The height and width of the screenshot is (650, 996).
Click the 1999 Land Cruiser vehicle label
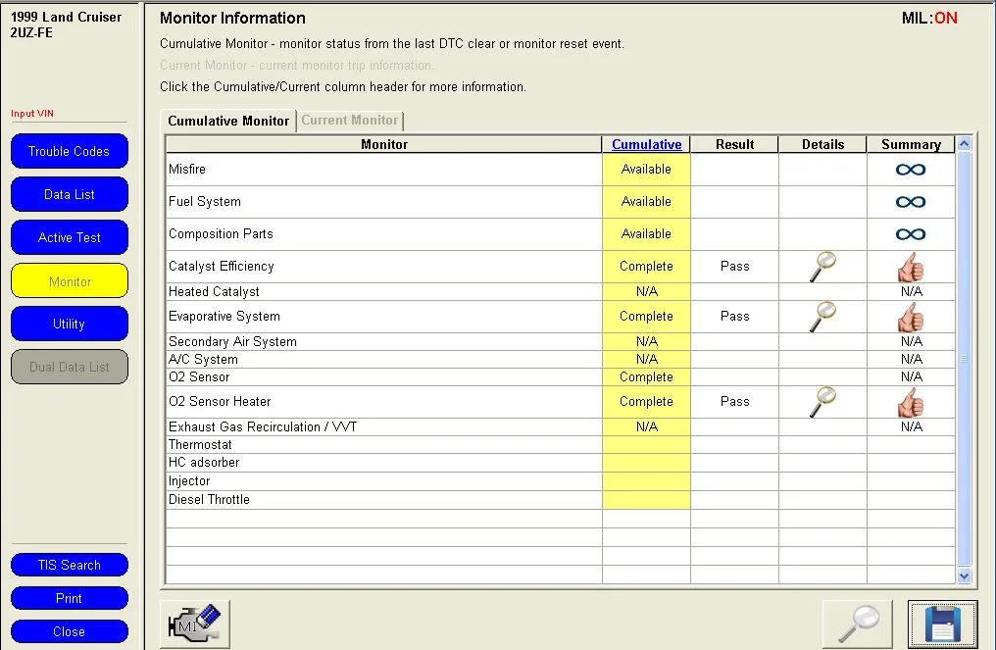tap(66, 17)
